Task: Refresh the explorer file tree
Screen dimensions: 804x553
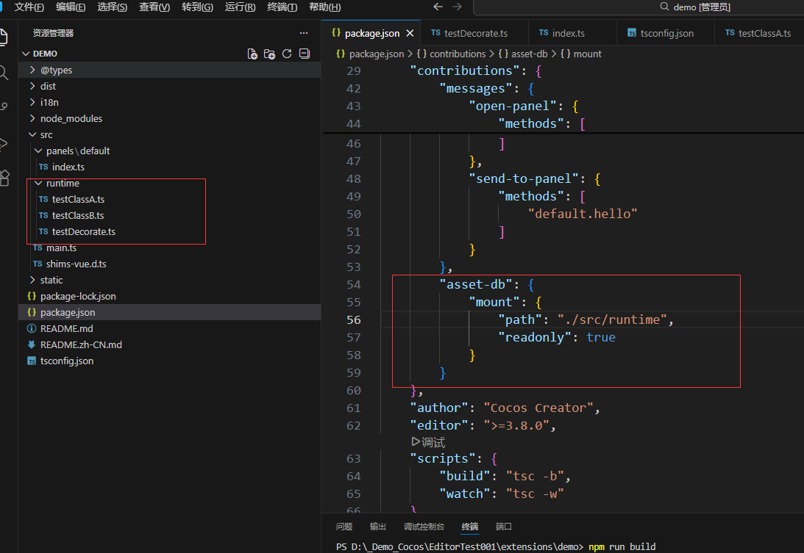Action: [287, 54]
